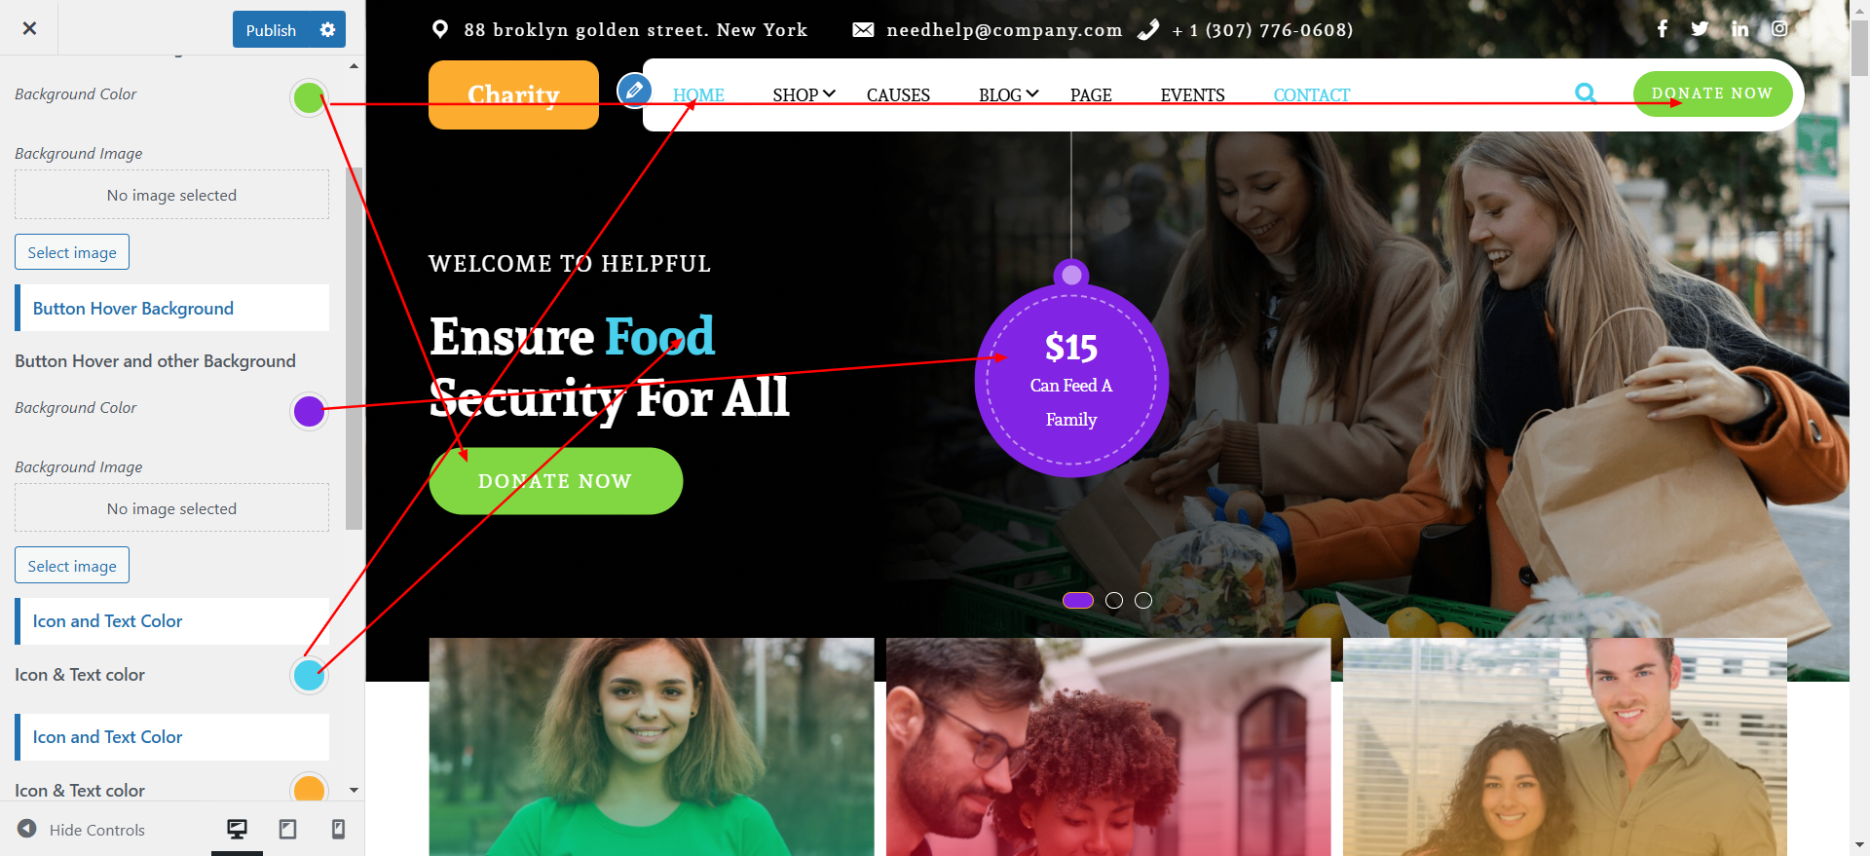
Task: Open publish settings gear icon
Action: coord(327,30)
